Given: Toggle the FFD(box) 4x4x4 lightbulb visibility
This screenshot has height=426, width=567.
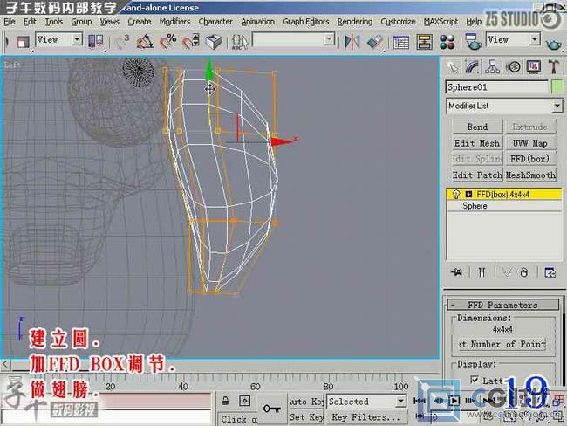Looking at the screenshot, I should 456,195.
